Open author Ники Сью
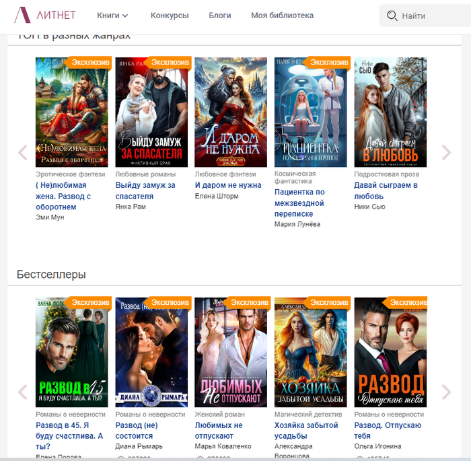 coord(369,207)
